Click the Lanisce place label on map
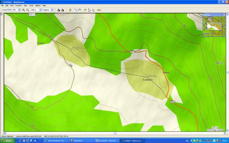The height and width of the screenshot is (143, 229). (x=148, y=80)
